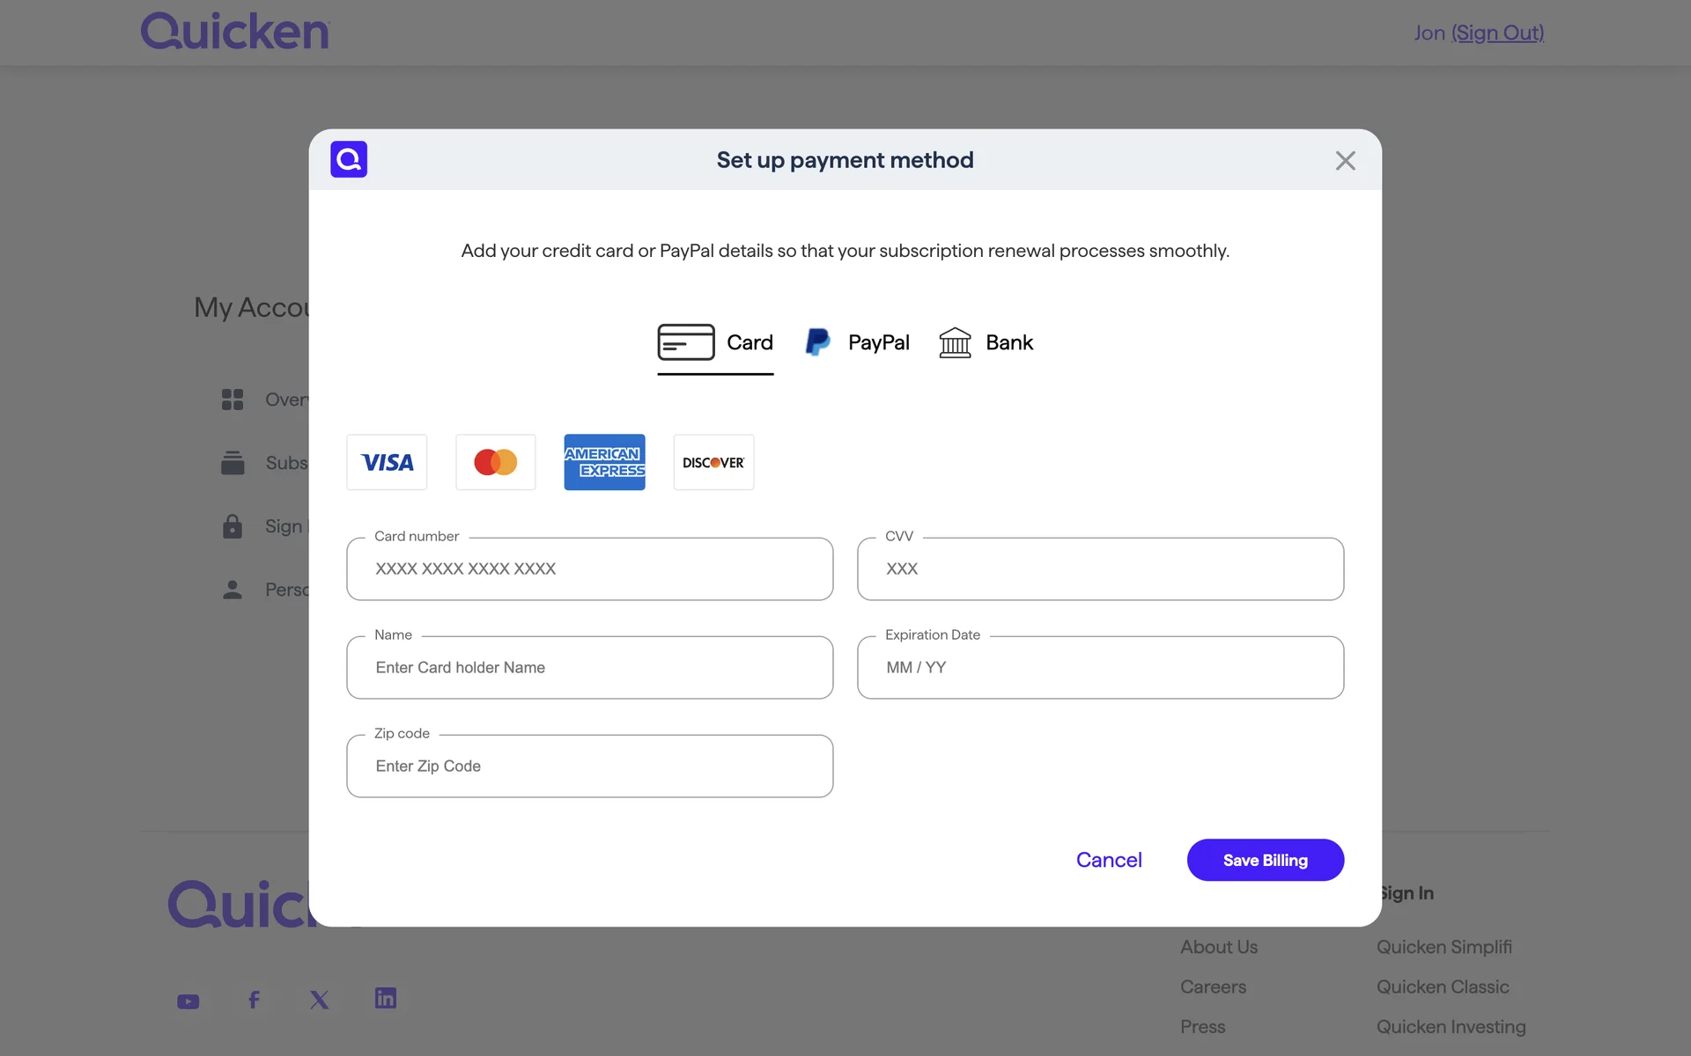Screen dimensions: 1691x1056
Task: Switch to the PayPal payment tab
Action: coord(857,342)
